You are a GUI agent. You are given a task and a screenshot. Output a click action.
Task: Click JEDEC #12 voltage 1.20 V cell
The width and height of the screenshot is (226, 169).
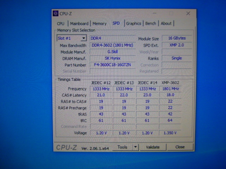pyautogui.click(x=101, y=133)
